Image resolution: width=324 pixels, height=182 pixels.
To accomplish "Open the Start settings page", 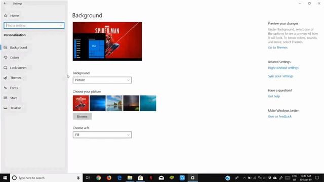I will [x=14, y=98].
